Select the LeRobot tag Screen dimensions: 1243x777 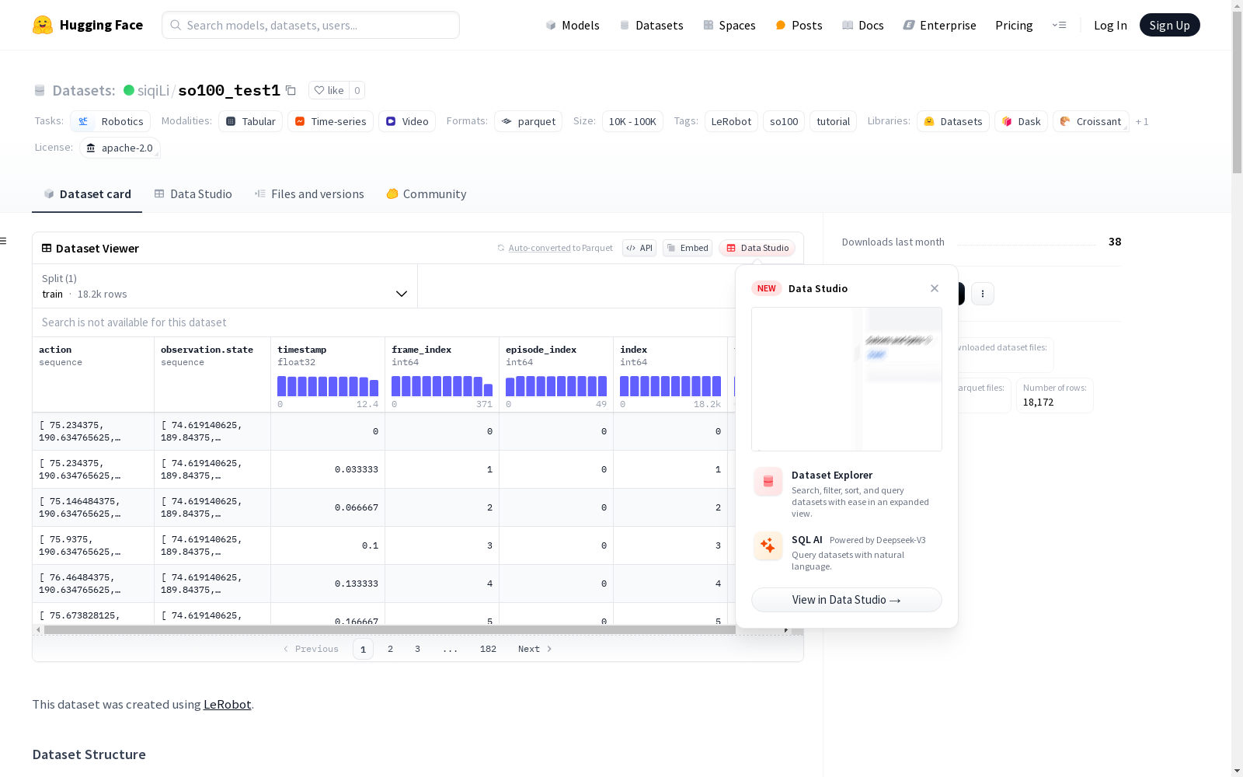(731, 121)
